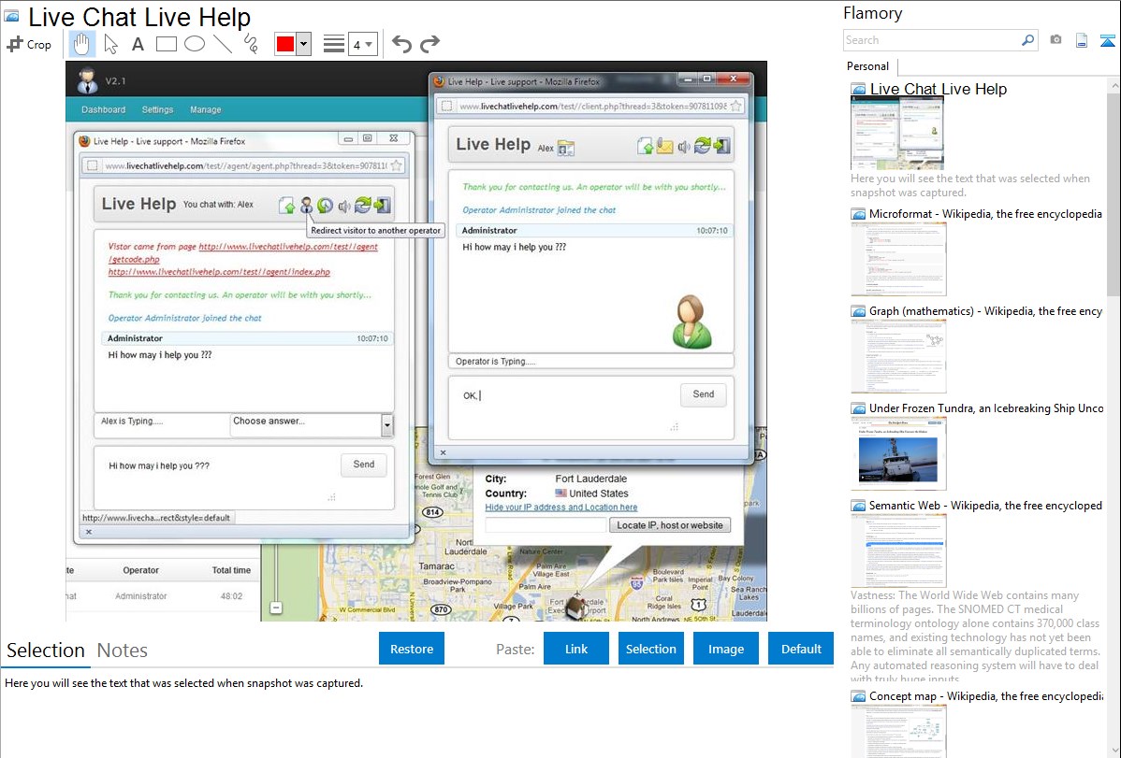Pick the rectangle shape tool
1121x758 pixels.
166,44
